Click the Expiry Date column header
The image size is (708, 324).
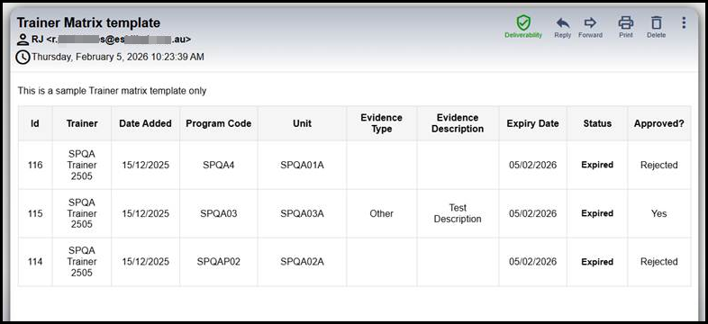(533, 123)
